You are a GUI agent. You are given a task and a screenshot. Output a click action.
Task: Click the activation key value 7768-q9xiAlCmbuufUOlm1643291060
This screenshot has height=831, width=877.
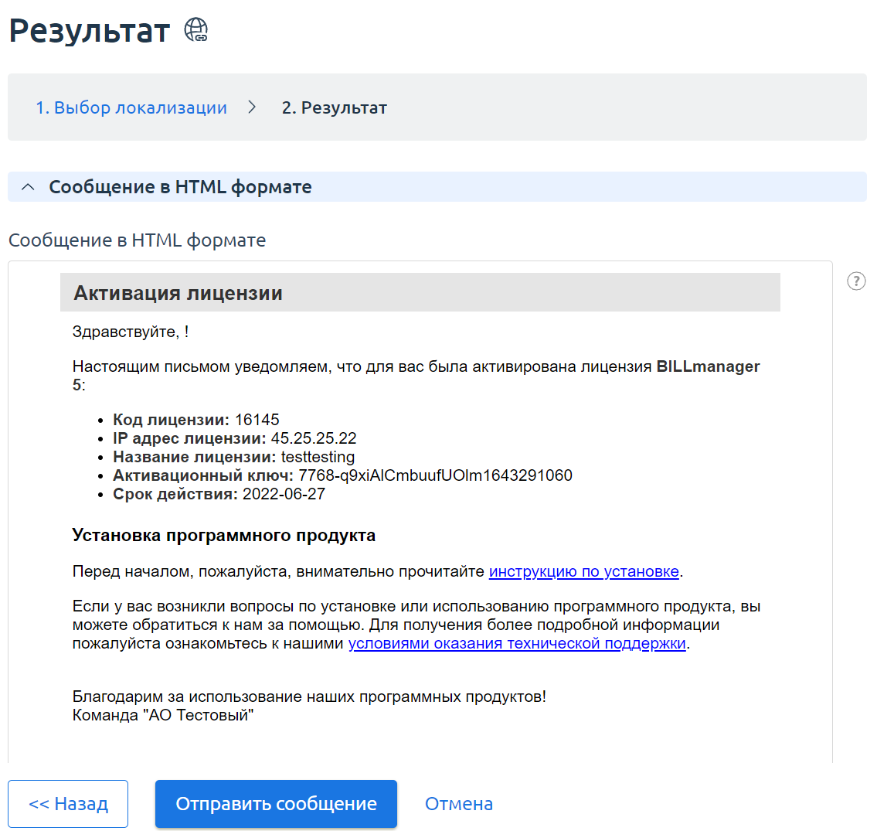[435, 475]
